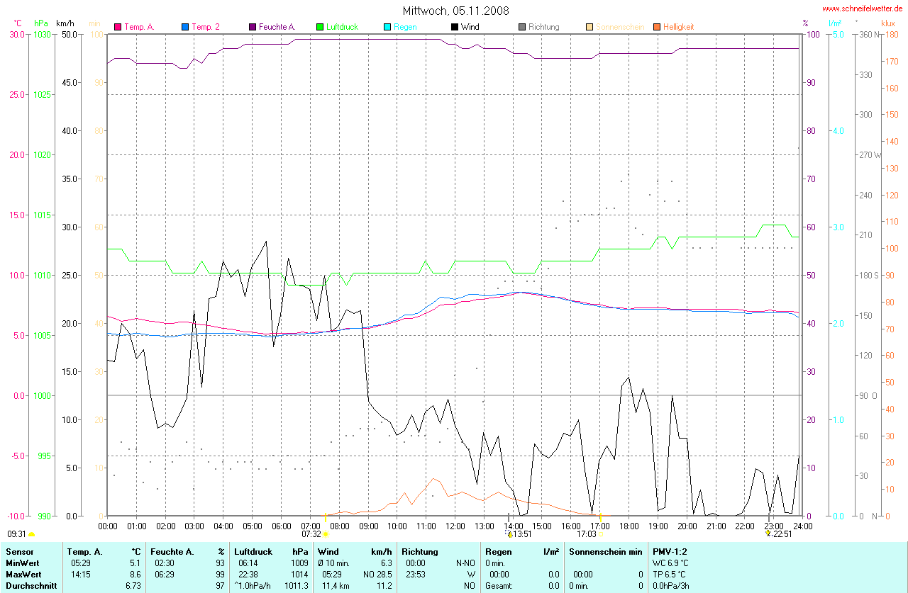Click the 0.0hPa/3h pressure tendency
The image size is (908, 593).
click(x=671, y=586)
